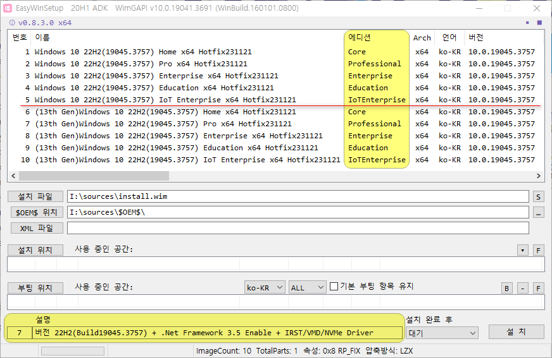This screenshot has height=358, width=552.
Task: Click the $OEM$ path input field
Action: 298,212
